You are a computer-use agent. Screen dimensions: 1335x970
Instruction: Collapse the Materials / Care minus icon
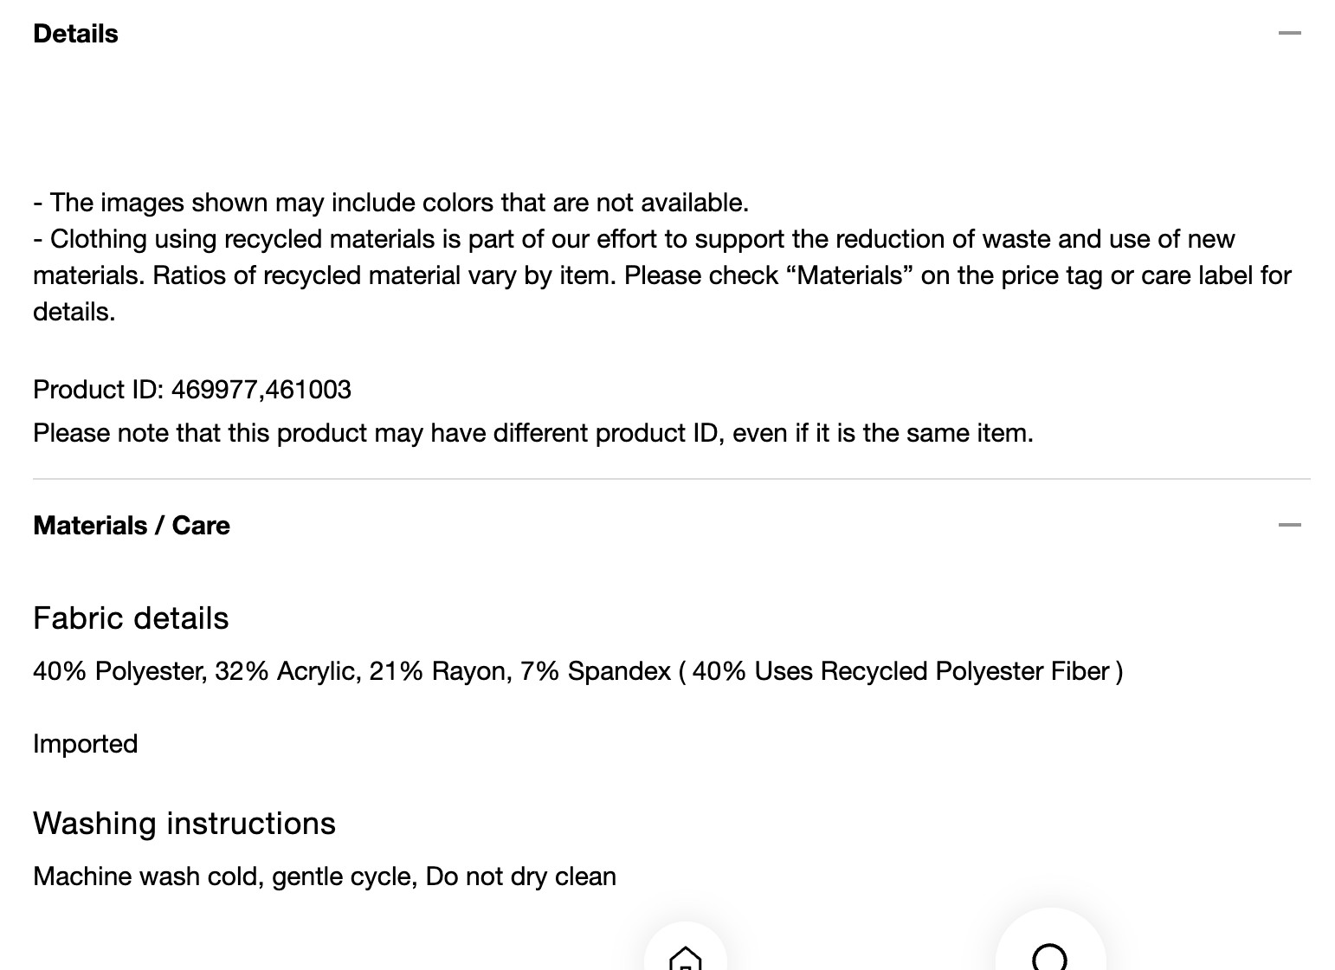coord(1289,525)
